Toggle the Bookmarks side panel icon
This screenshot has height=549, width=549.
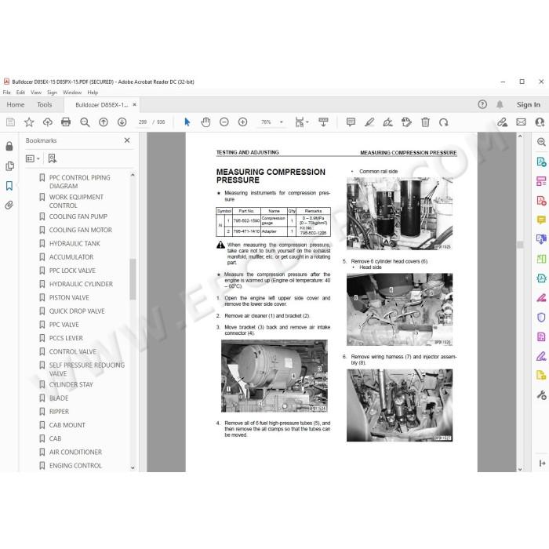point(9,186)
